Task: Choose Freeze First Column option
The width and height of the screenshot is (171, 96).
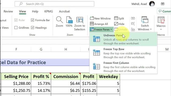Action: (x=123, y=67)
